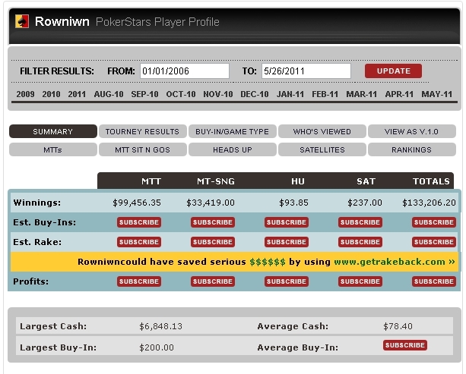Select the NOV-10 month filter
The width and height of the screenshot is (466, 374).
[218, 94]
